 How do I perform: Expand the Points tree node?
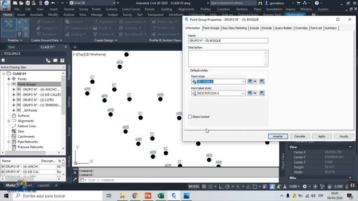(9, 79)
